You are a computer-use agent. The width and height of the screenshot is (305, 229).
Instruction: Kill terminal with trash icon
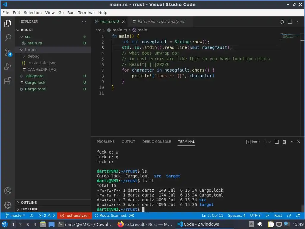(284, 142)
